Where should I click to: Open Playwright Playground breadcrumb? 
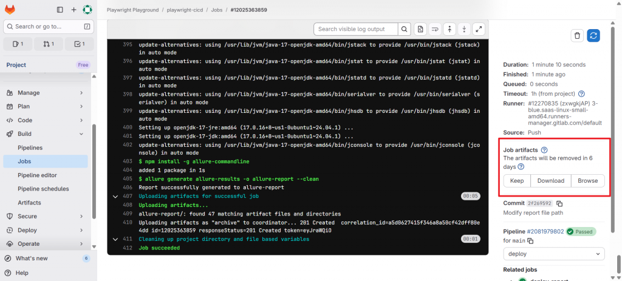132,10
